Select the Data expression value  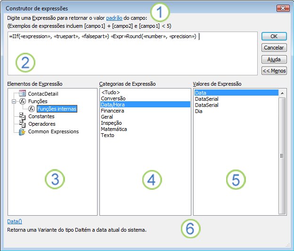click(x=236, y=93)
